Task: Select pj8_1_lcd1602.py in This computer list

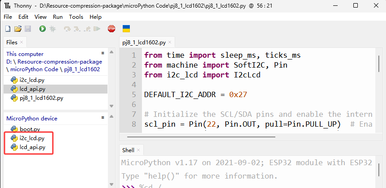Action: [x=56, y=98]
